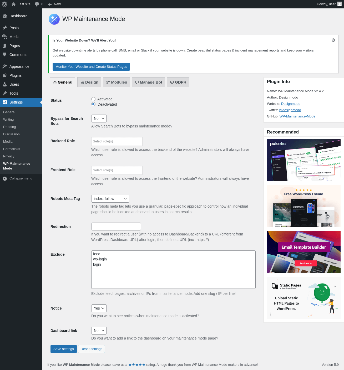
Task: Click the Media library icon in sidebar
Action: coord(5,37)
